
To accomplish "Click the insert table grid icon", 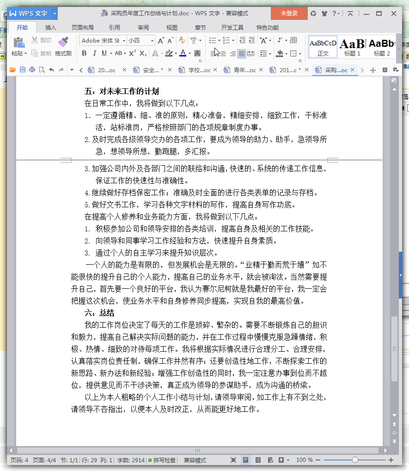I will 294,40.
